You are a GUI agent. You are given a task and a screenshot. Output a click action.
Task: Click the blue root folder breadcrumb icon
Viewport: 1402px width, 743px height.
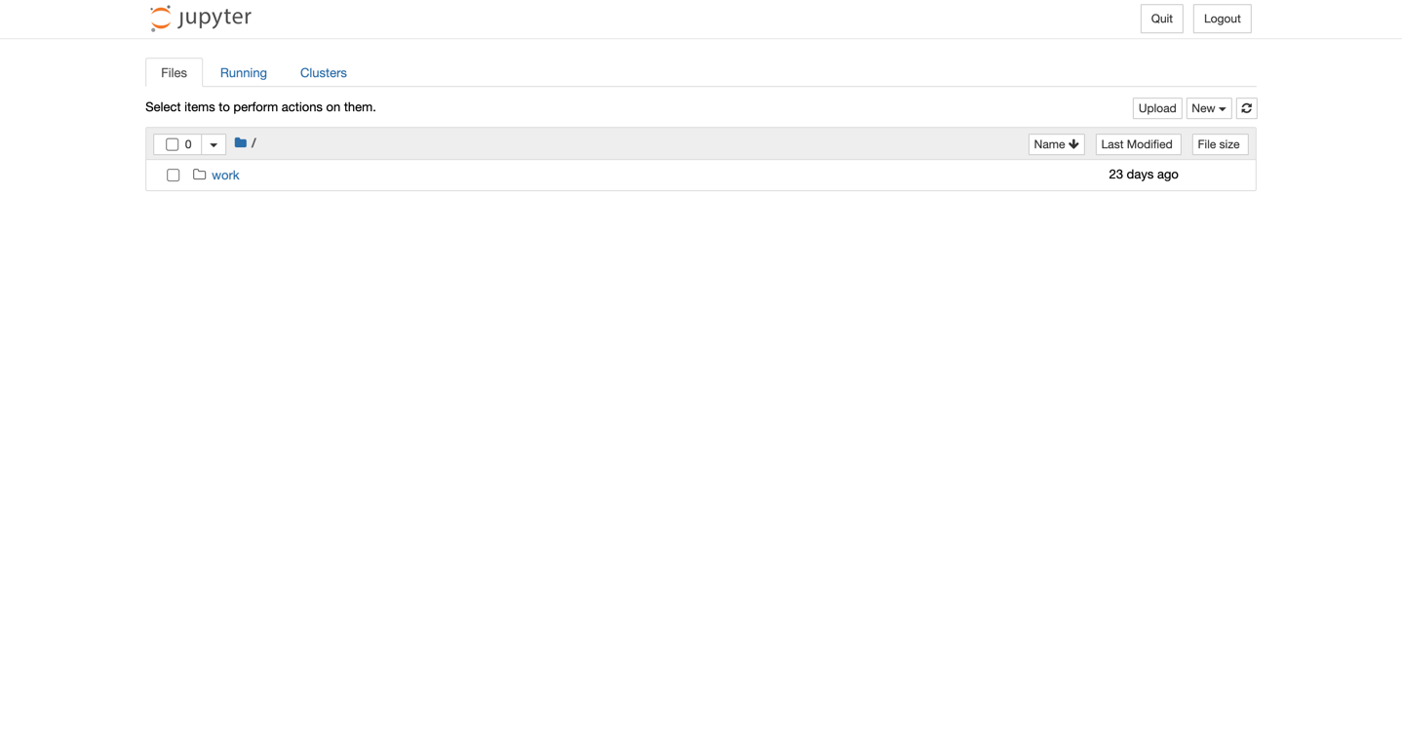(x=240, y=142)
